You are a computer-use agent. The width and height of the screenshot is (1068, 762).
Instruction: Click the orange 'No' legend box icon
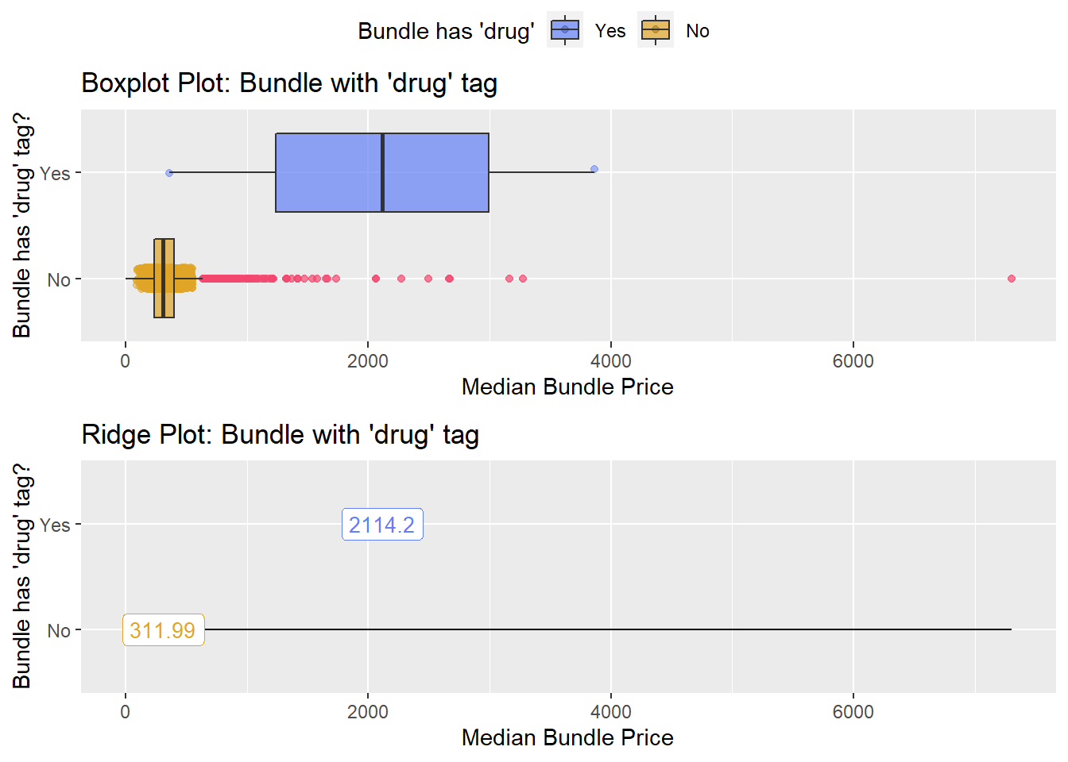point(656,30)
